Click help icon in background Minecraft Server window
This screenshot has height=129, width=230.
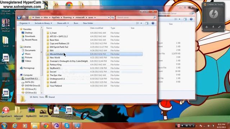tap(191, 19)
